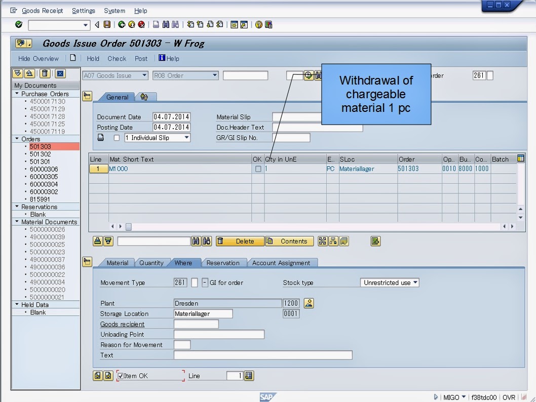Switch to the Account Assignment tab

tap(283, 263)
